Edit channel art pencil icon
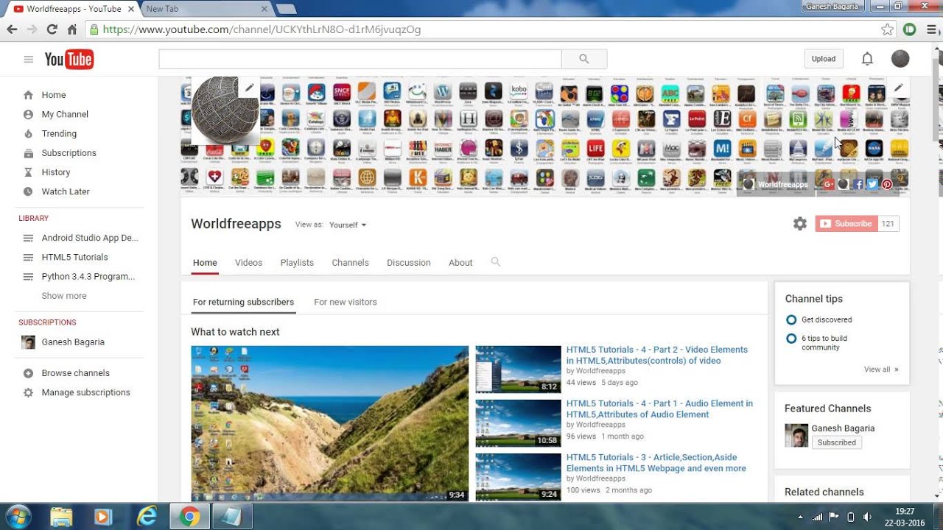The width and height of the screenshot is (943, 530). click(x=899, y=88)
